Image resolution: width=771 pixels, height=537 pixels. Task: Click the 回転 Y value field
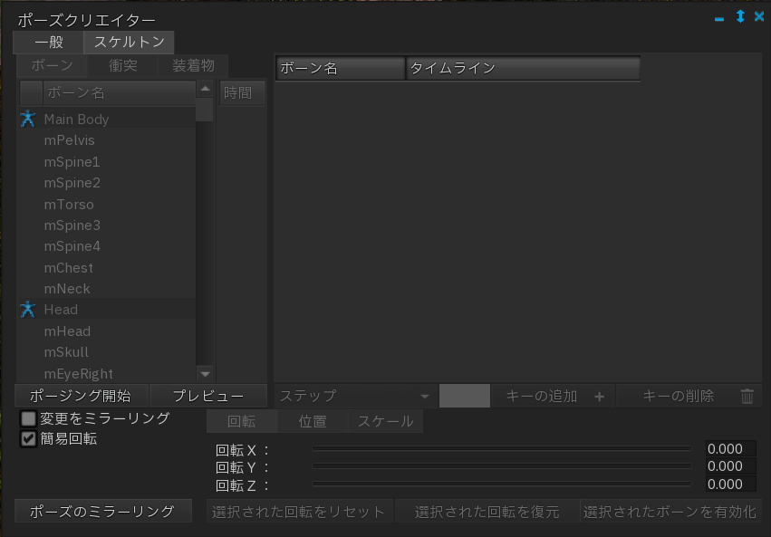point(730,466)
